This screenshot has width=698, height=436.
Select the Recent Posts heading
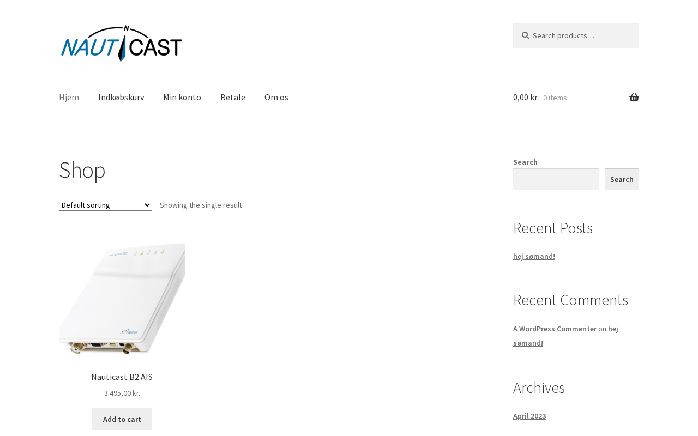(x=553, y=228)
